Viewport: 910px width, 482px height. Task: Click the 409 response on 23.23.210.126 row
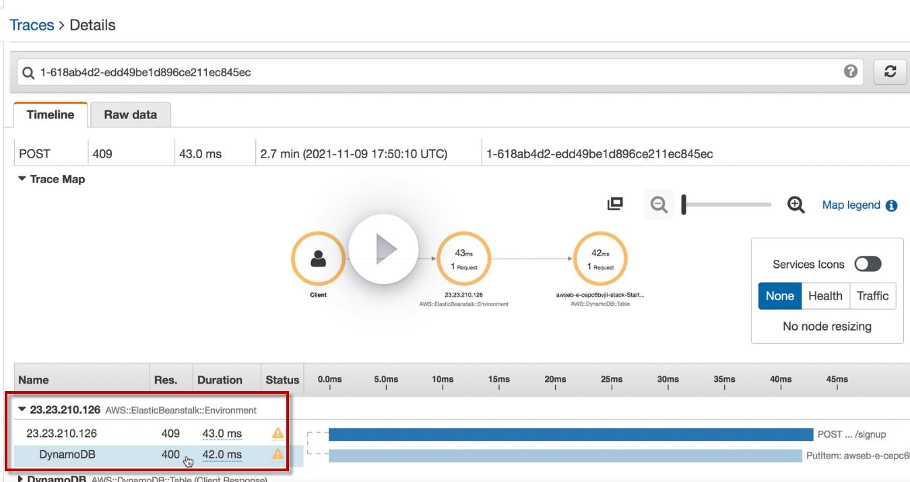pos(170,434)
